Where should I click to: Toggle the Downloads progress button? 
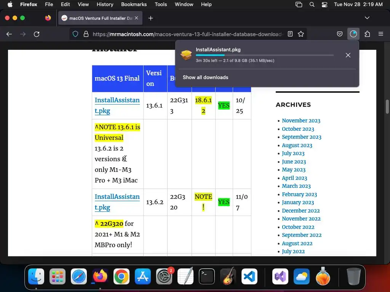coord(353,34)
